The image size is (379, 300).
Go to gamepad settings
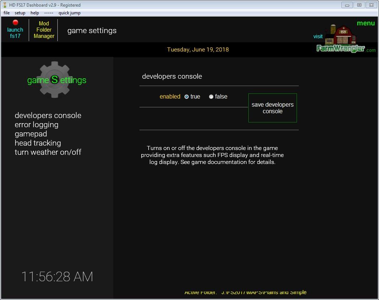(31, 134)
